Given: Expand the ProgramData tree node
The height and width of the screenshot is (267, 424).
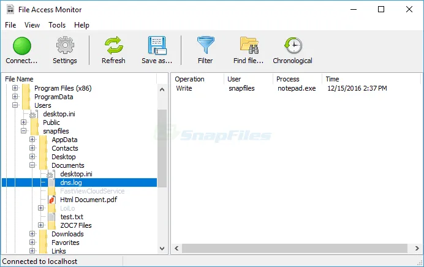Looking at the screenshot, I should tap(15, 97).
